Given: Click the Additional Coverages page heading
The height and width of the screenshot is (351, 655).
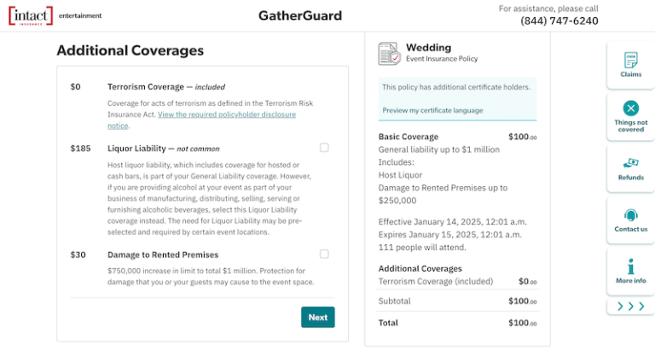Looking at the screenshot, I should coord(130,50).
